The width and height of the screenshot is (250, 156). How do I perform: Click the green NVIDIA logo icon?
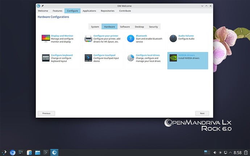click(x=173, y=58)
